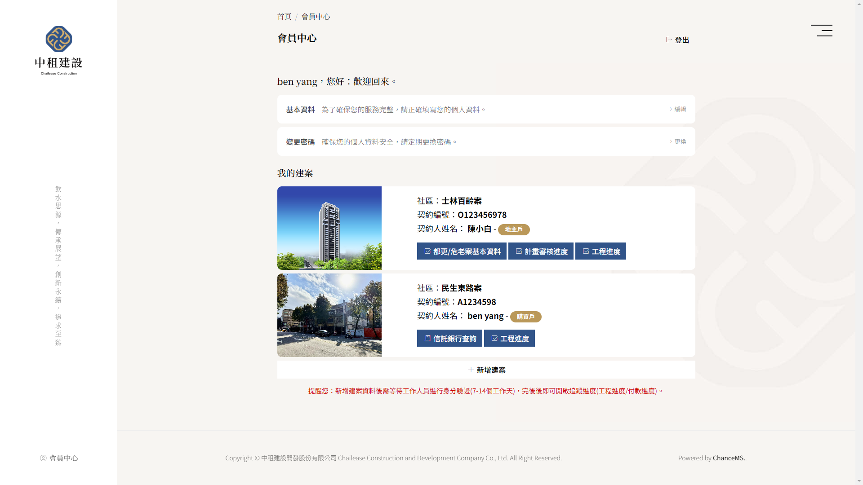
Task: Click the icon on 士林百齡案 工程進度 button
Action: pos(586,251)
